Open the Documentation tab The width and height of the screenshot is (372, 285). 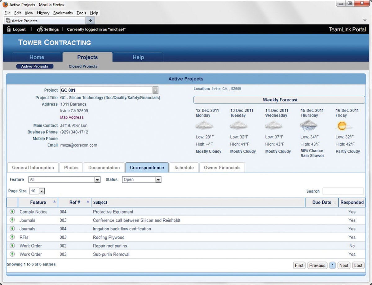tap(104, 168)
